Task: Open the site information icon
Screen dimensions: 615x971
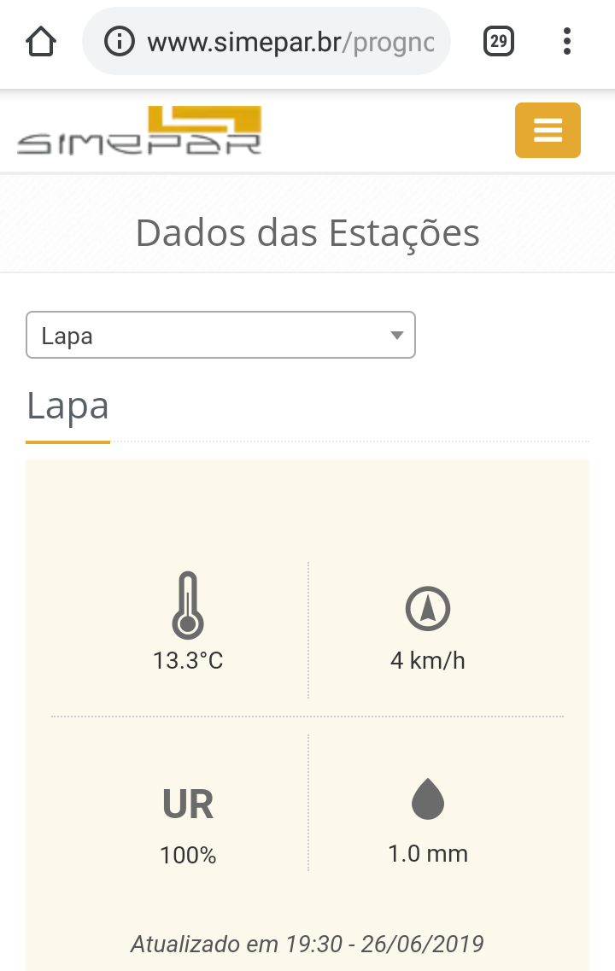Action: click(119, 42)
